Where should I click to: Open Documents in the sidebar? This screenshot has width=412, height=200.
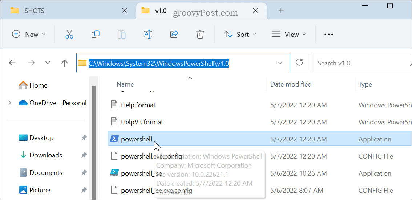41,173
